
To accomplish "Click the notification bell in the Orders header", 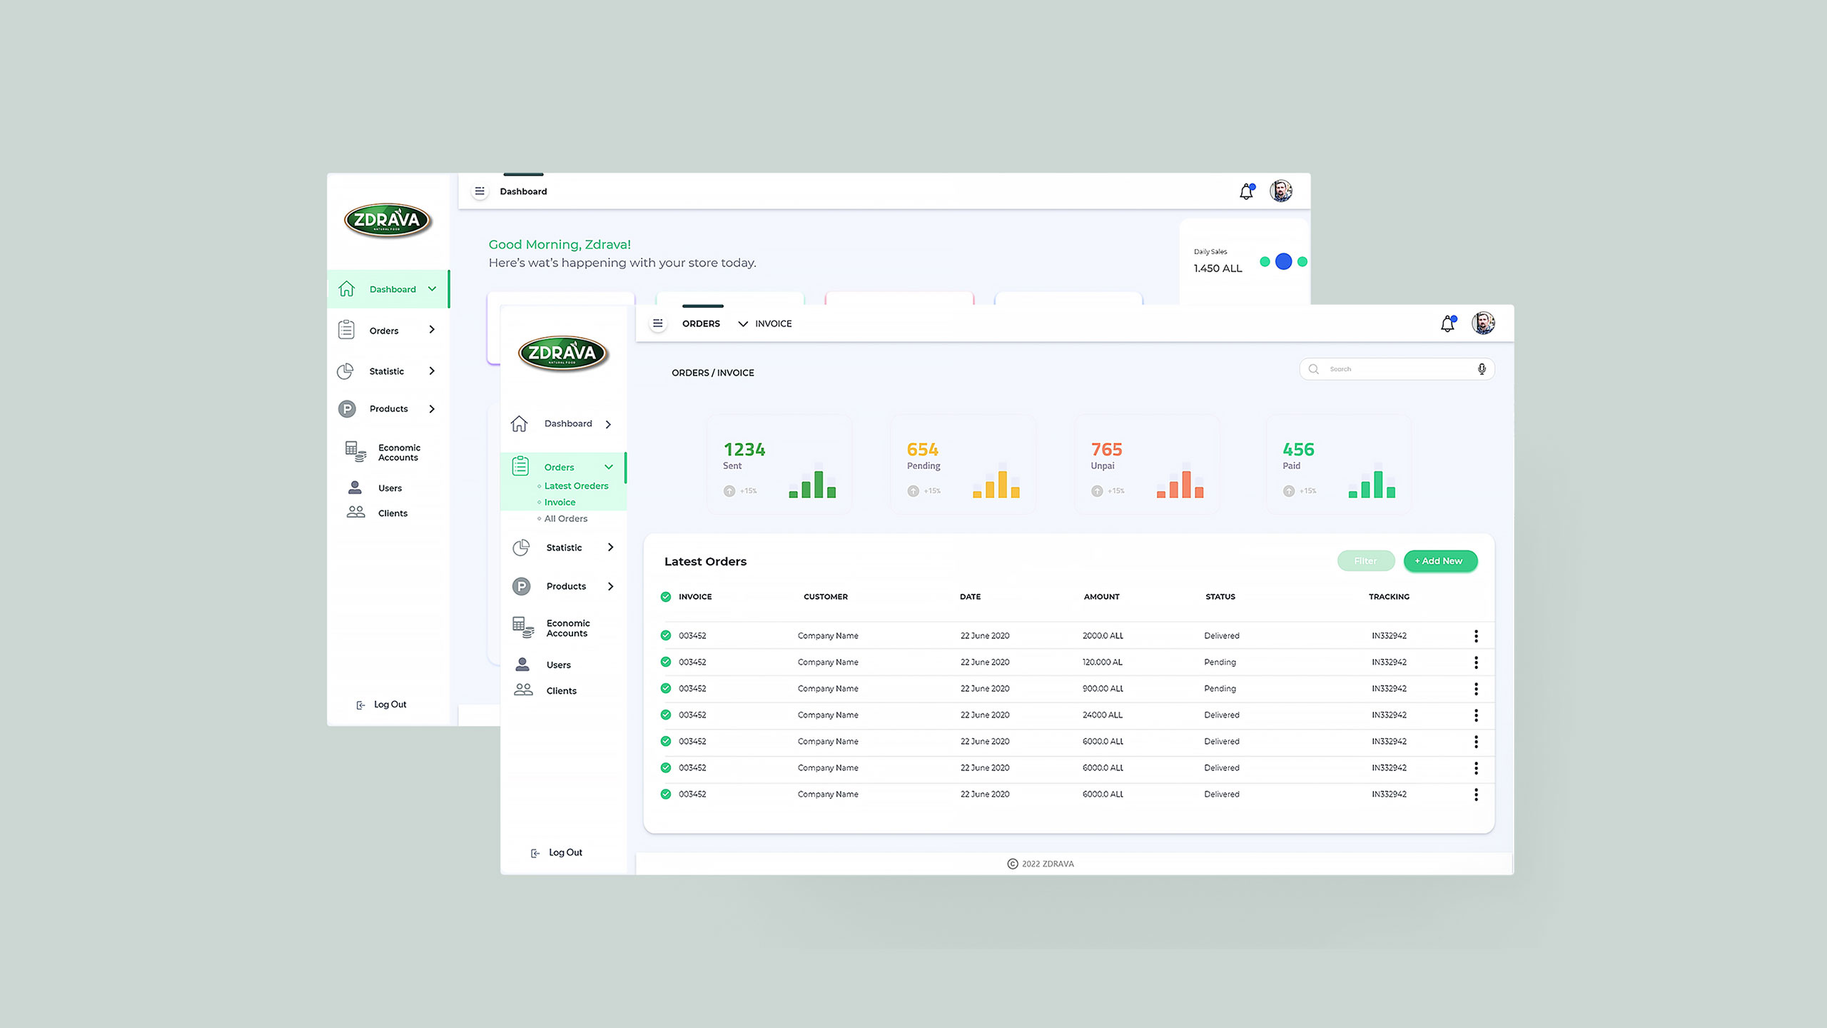I will (1447, 324).
